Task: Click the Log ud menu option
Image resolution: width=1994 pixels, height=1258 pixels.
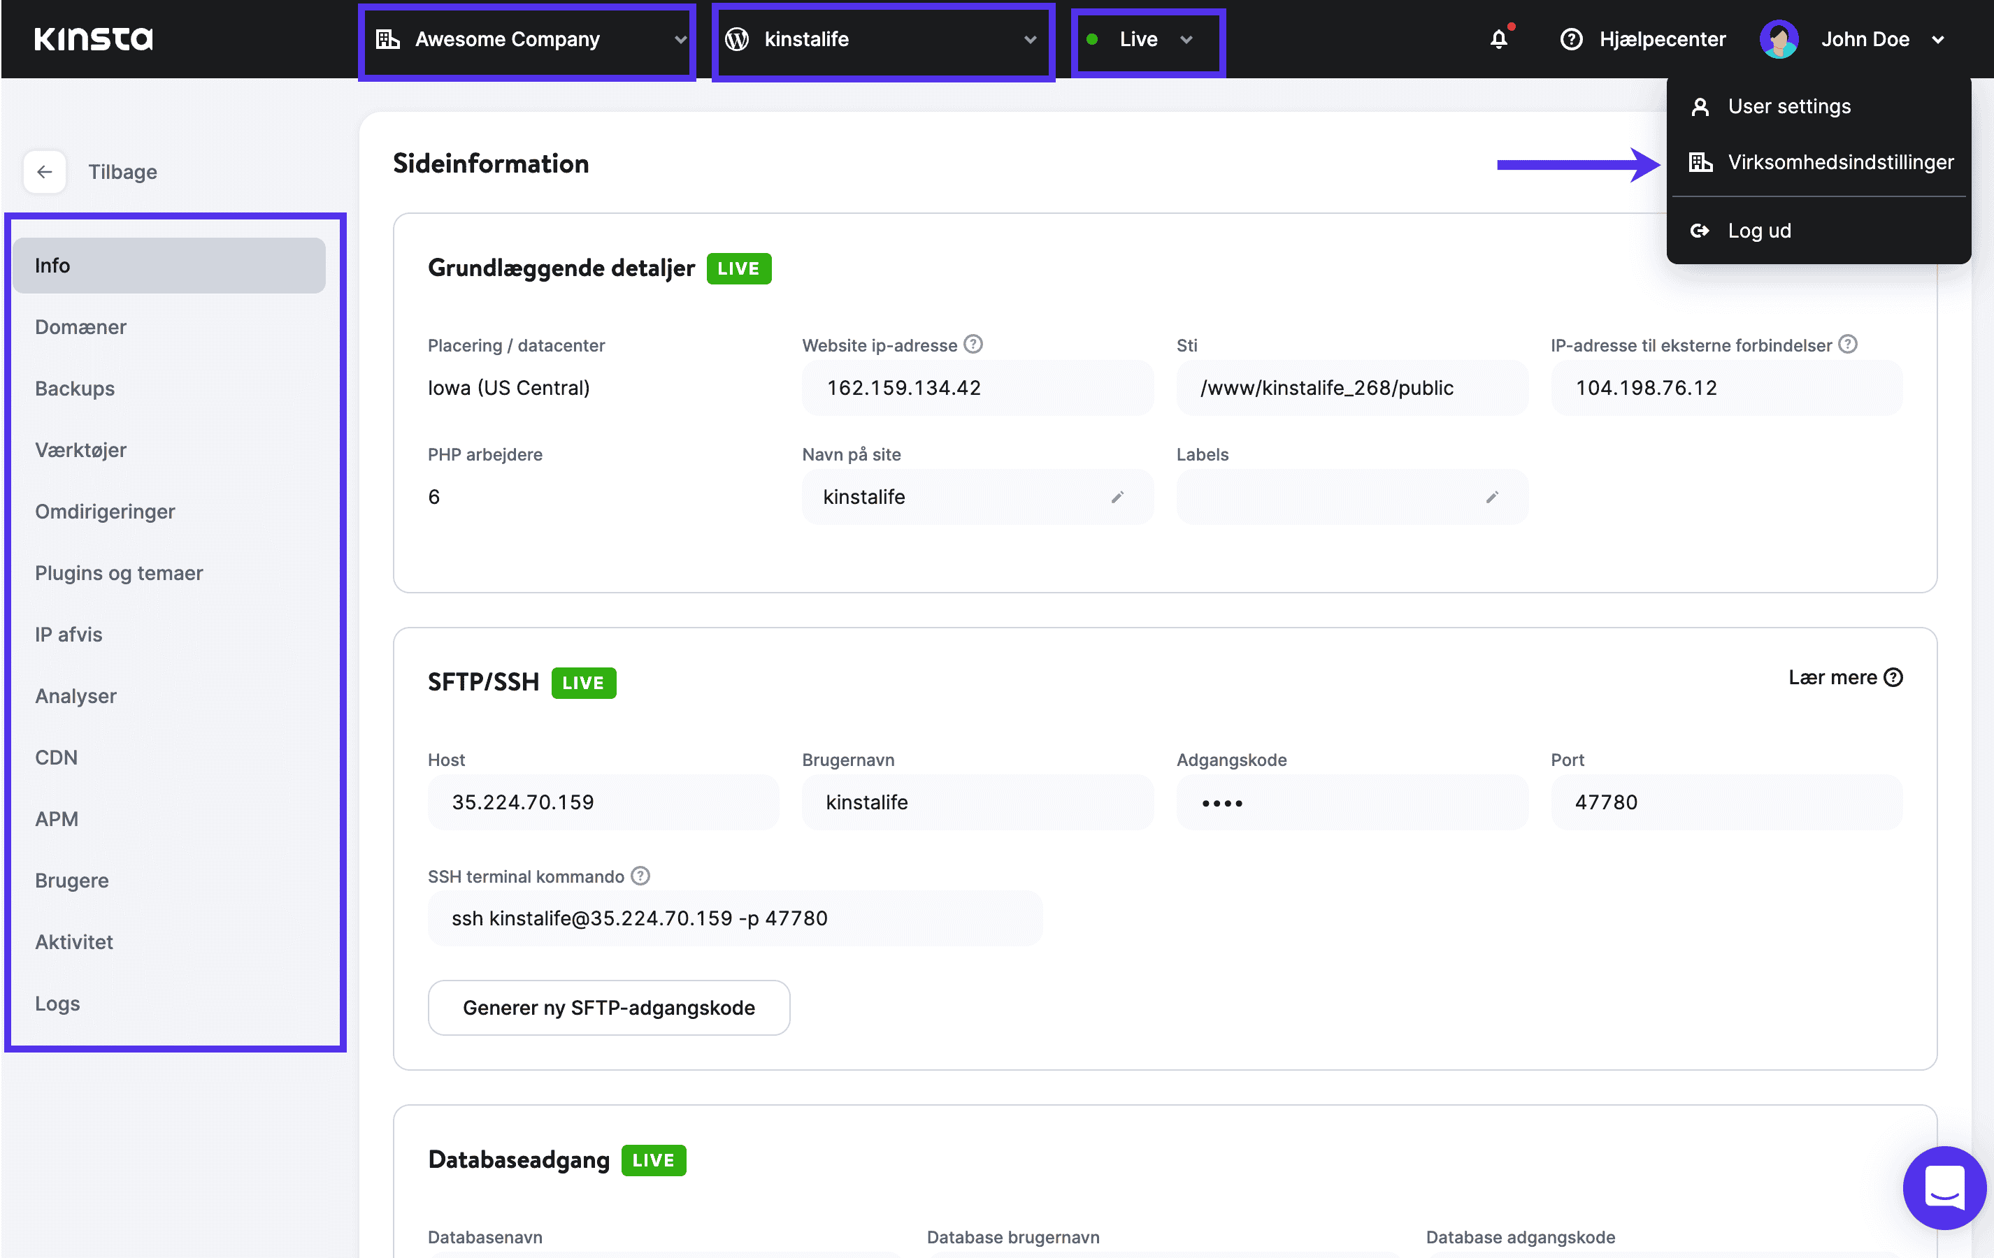Action: click(1759, 229)
